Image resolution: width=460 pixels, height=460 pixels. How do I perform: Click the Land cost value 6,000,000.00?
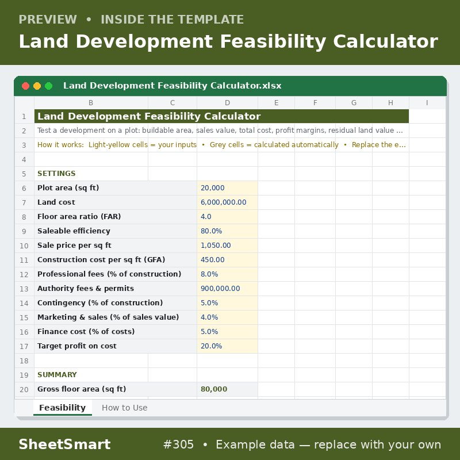coord(227,202)
